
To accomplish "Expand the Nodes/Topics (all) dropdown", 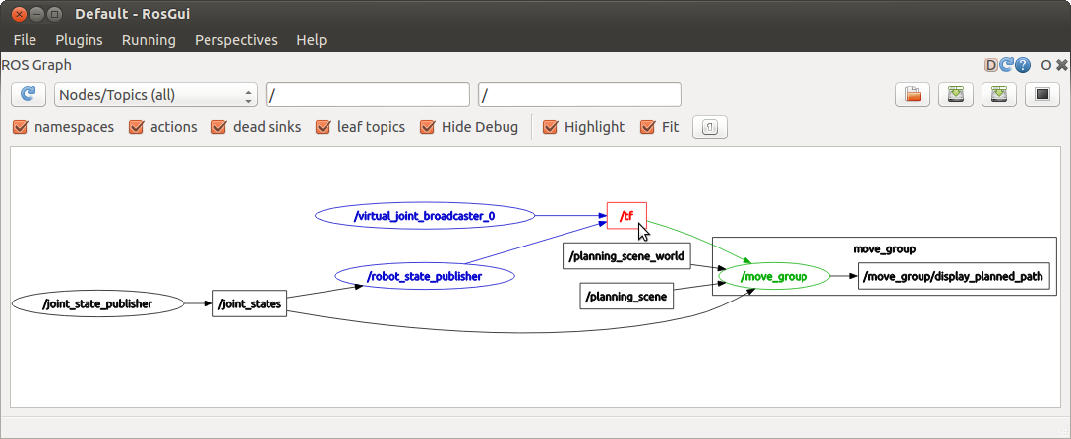I will [x=155, y=95].
